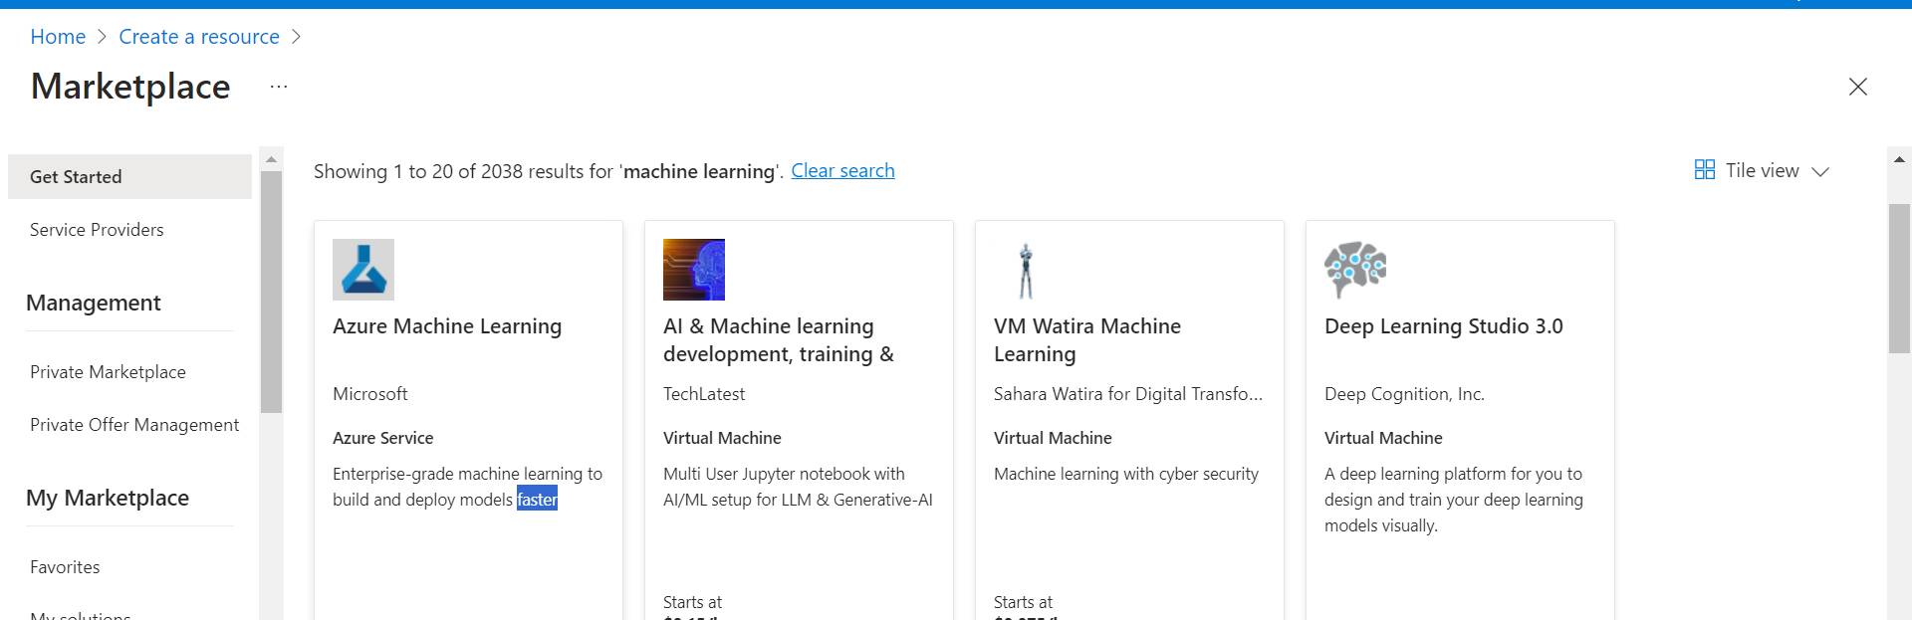Click 'Starts at' on the VM Watira card
This screenshot has width=1912, height=620.
(x=1023, y=602)
